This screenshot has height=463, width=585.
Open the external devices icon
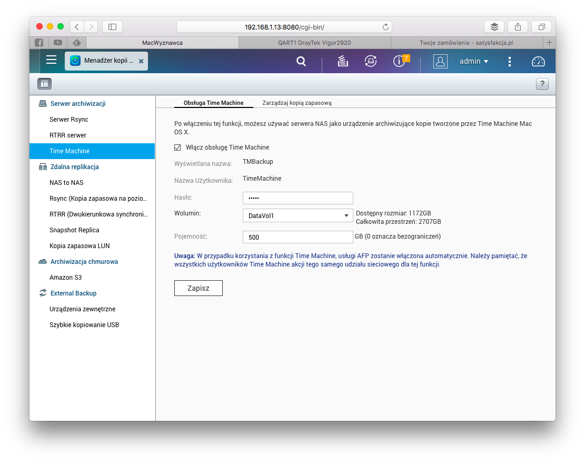pos(371,61)
